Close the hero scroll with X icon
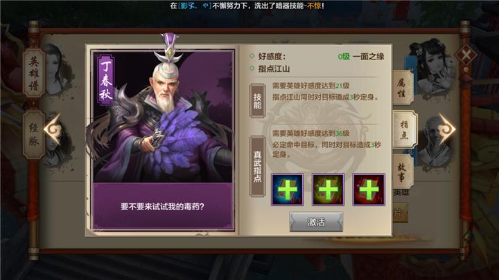499x280 pixels. (x=466, y=56)
